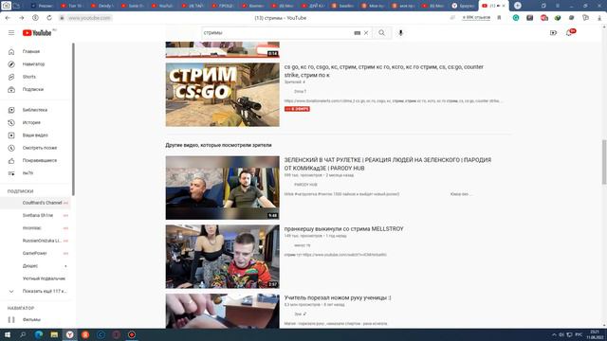Switch to the Браузер tab
The width and height of the screenshot is (607, 341).
(x=464, y=6)
